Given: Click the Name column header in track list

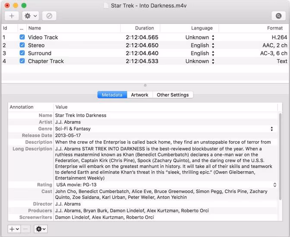Looking at the screenshot, I should click(x=73, y=28).
